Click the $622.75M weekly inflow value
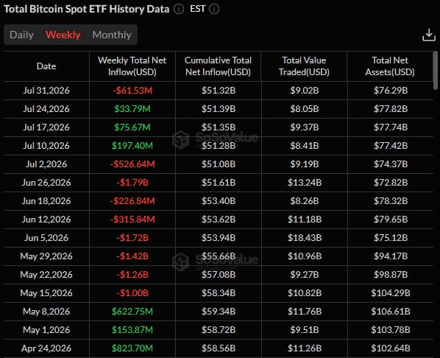440x358 pixels. point(132,312)
